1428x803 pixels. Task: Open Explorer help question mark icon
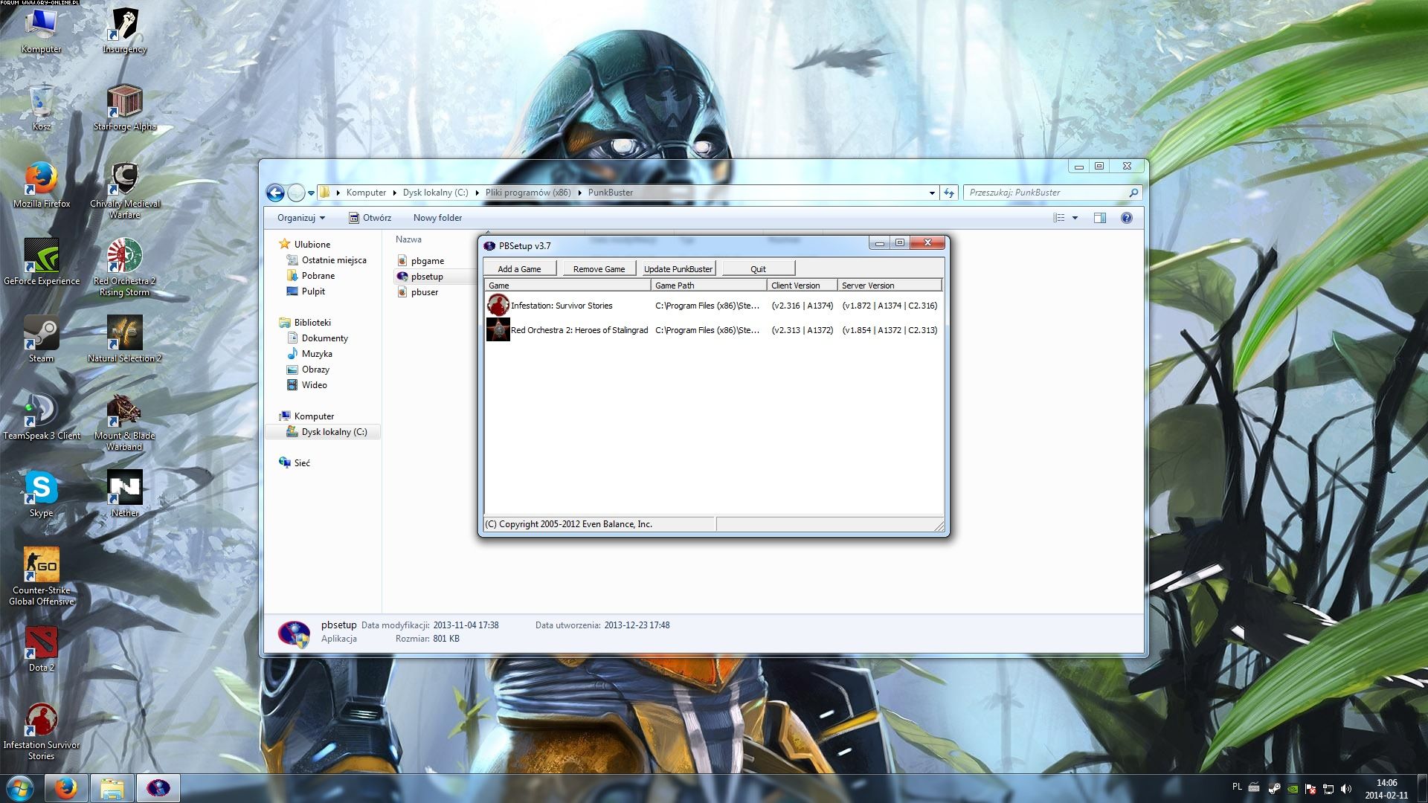point(1126,218)
